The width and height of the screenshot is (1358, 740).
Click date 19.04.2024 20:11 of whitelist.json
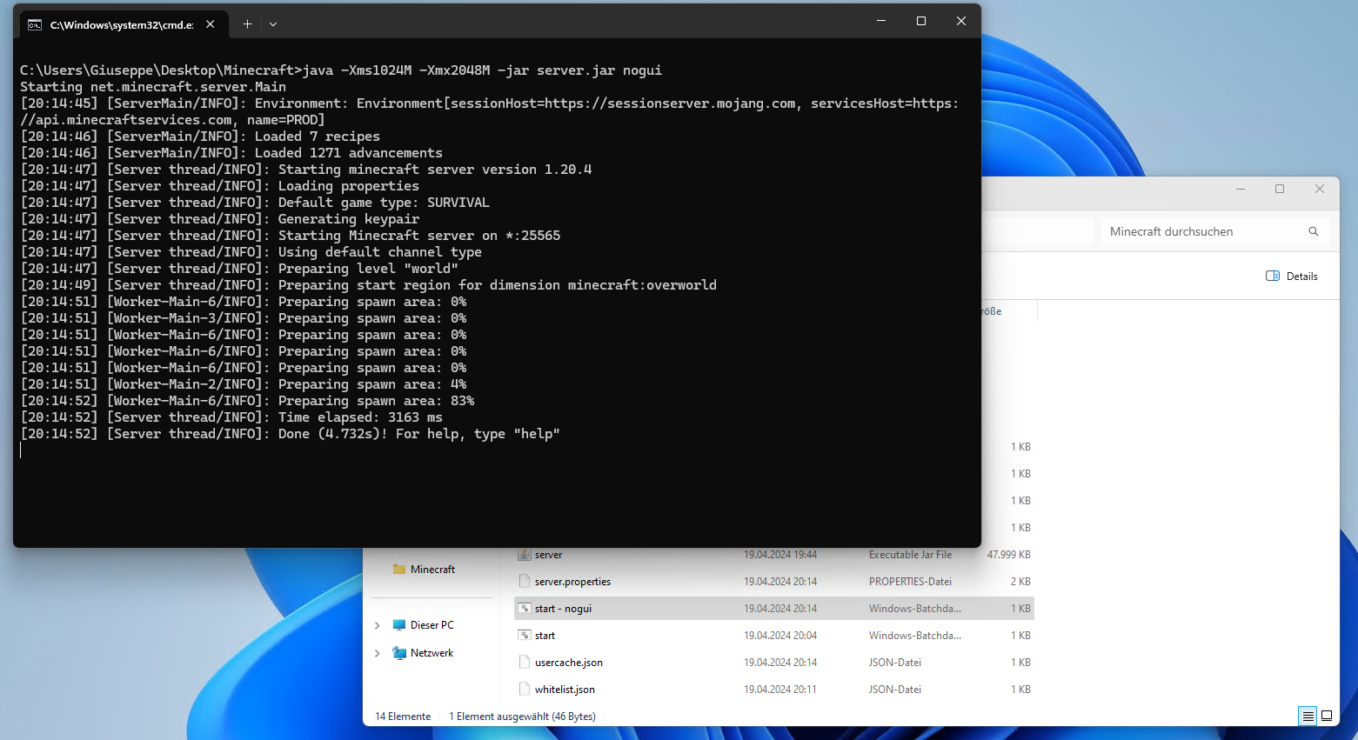click(x=780, y=690)
